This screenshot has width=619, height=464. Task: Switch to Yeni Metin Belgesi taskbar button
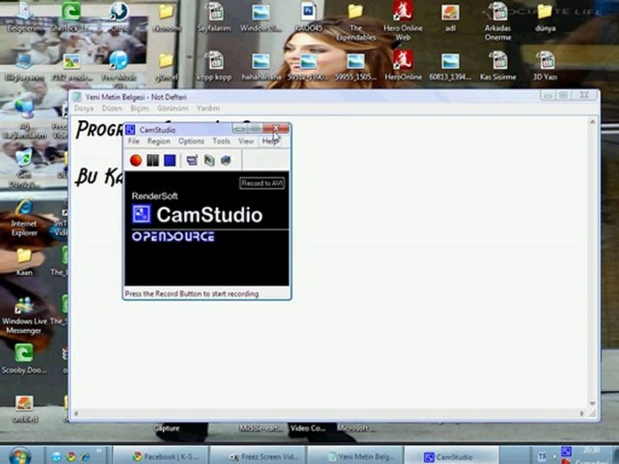[355, 456]
